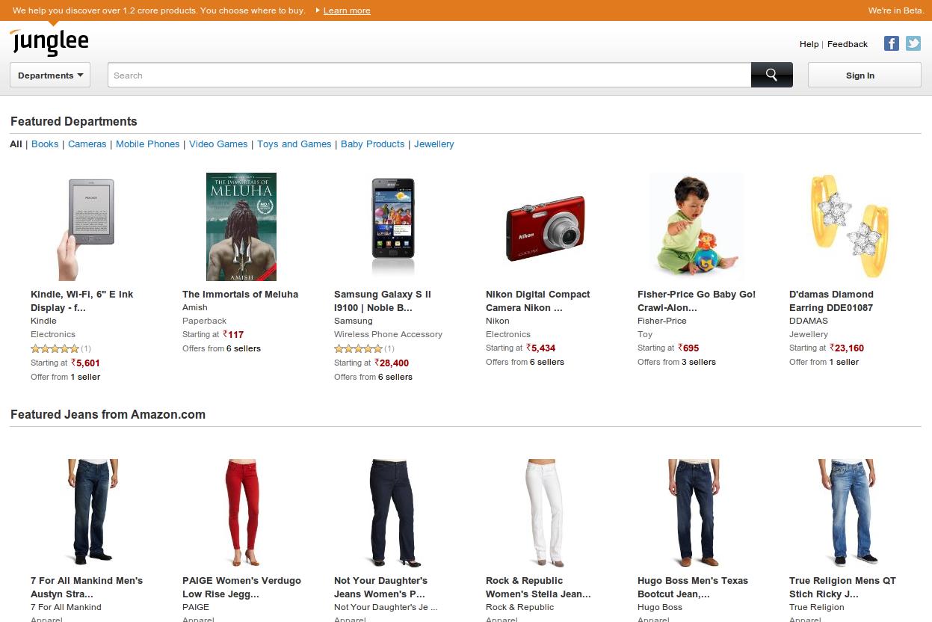The width and height of the screenshot is (932, 622).
Task: Switch to Mobile Phones department
Action: tap(147, 144)
